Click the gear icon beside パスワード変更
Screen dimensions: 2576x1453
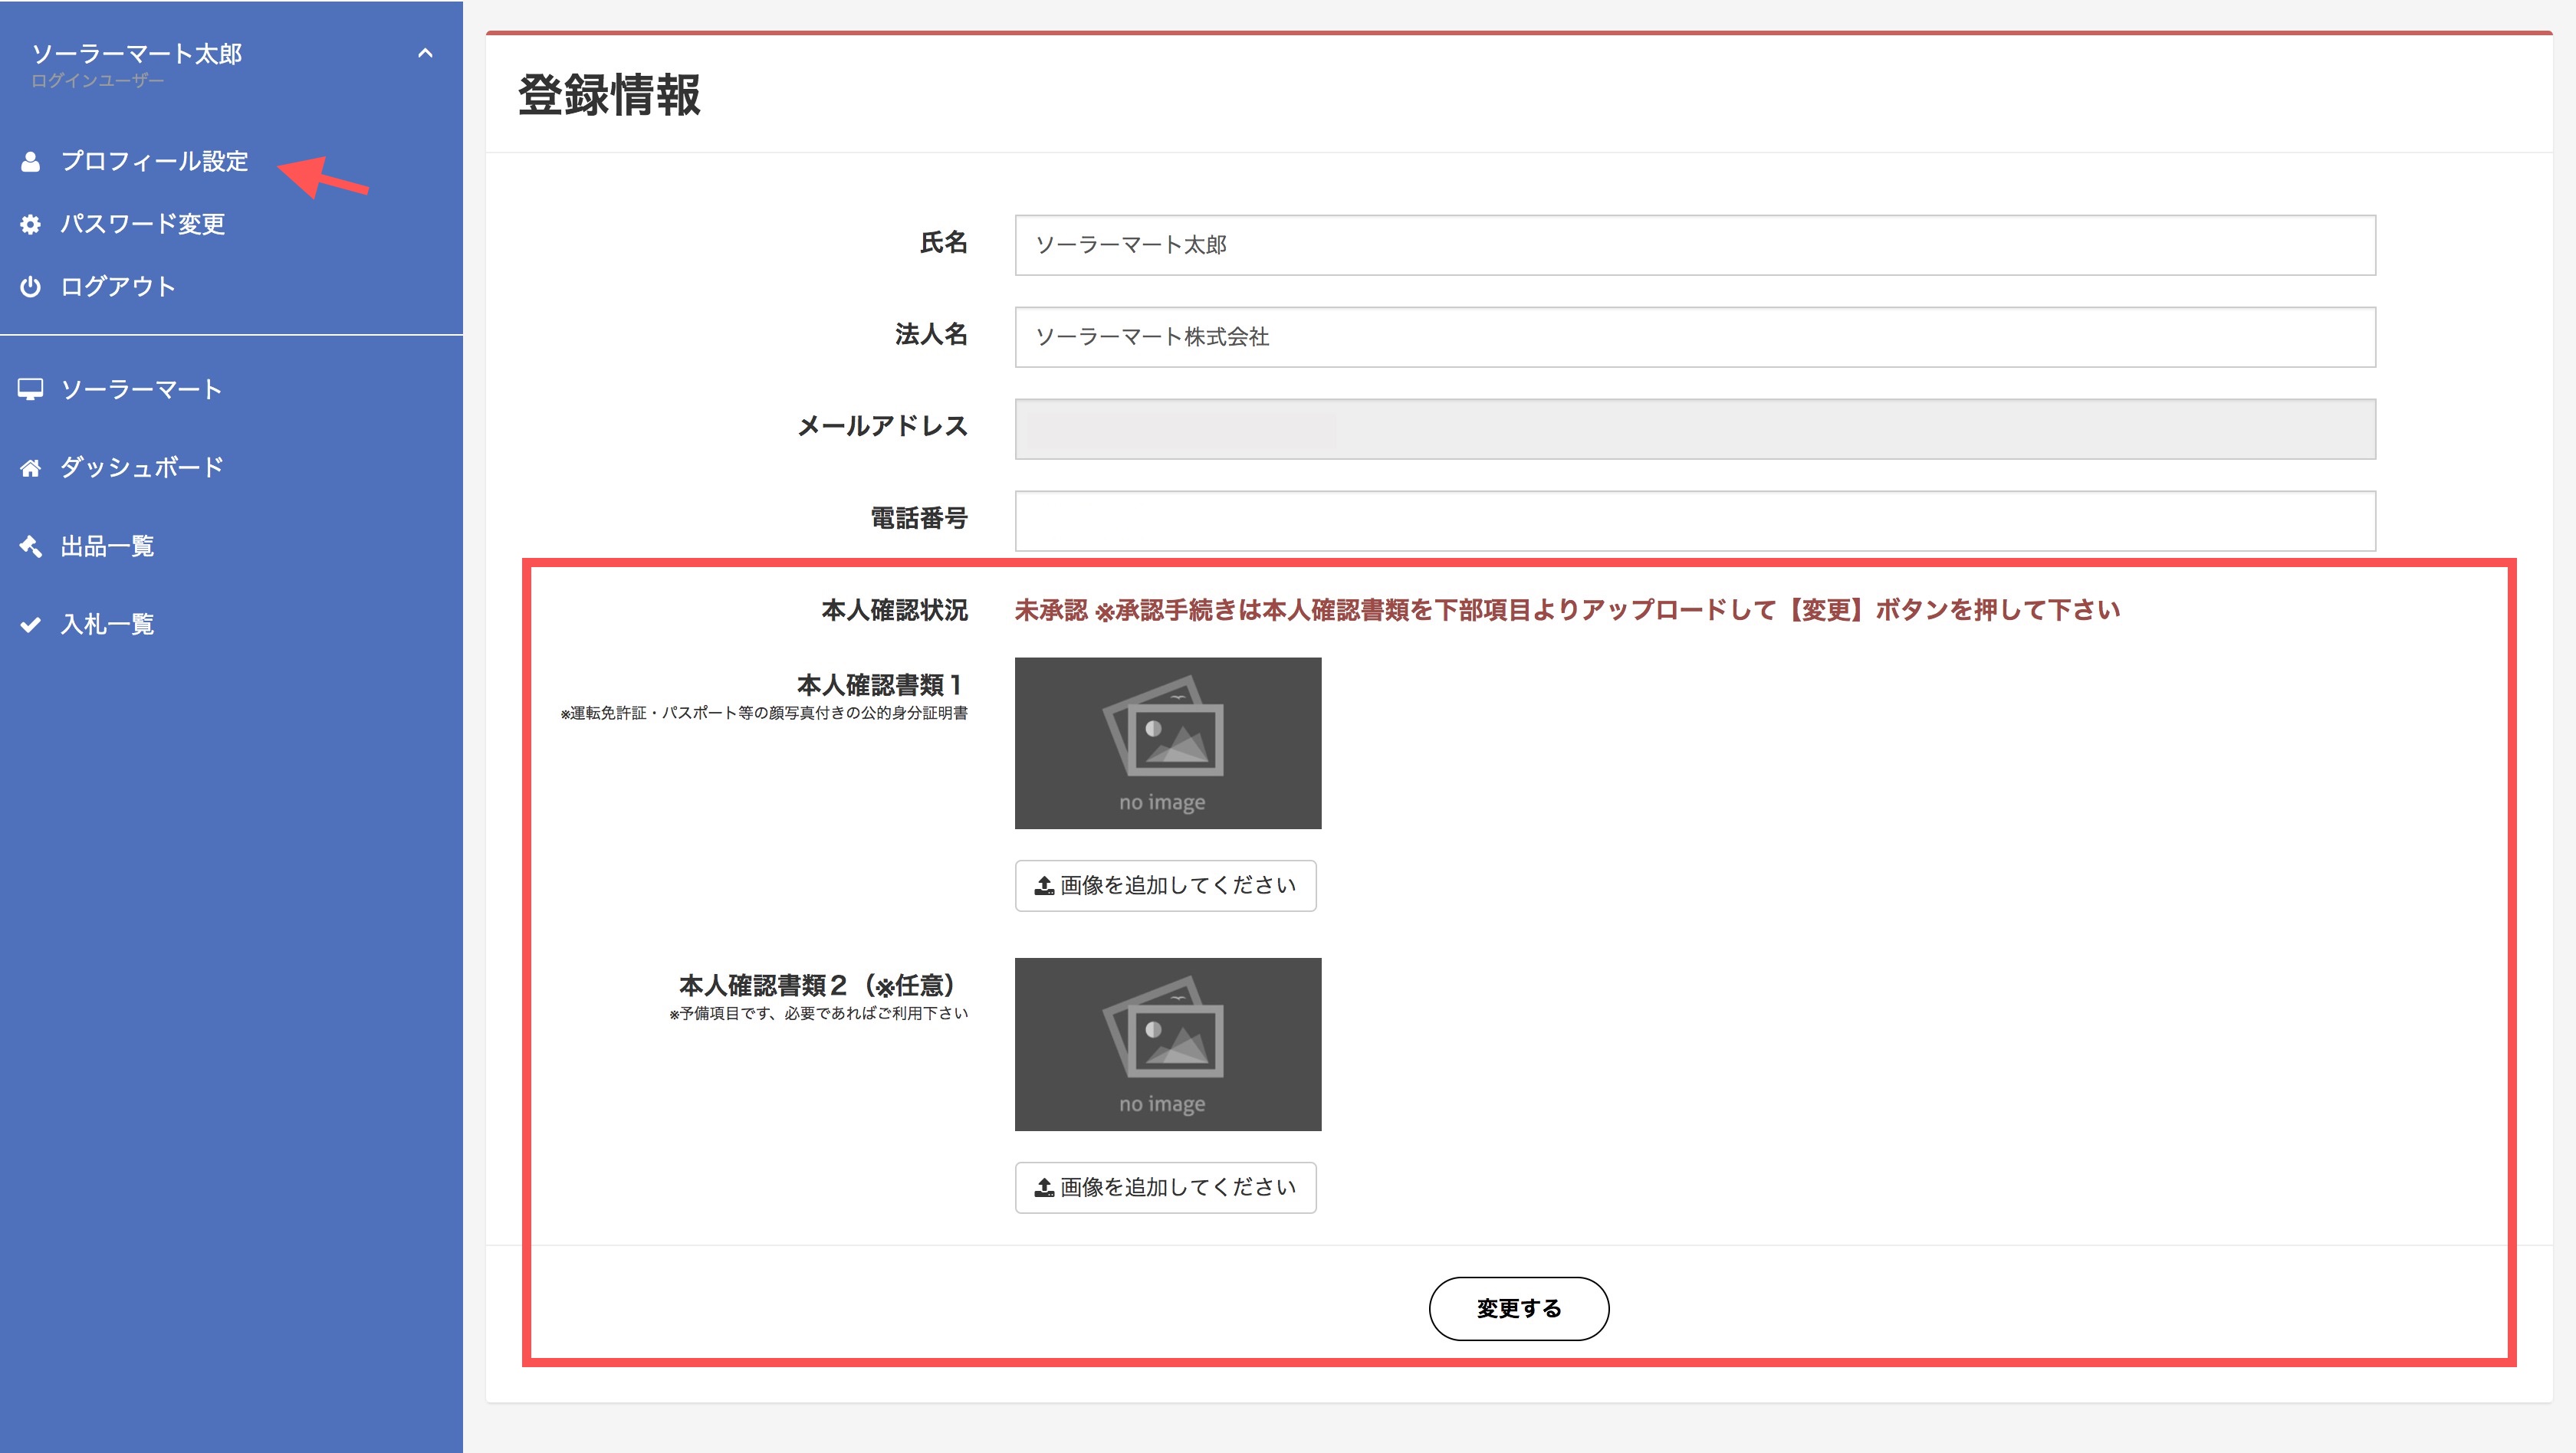coord(31,224)
